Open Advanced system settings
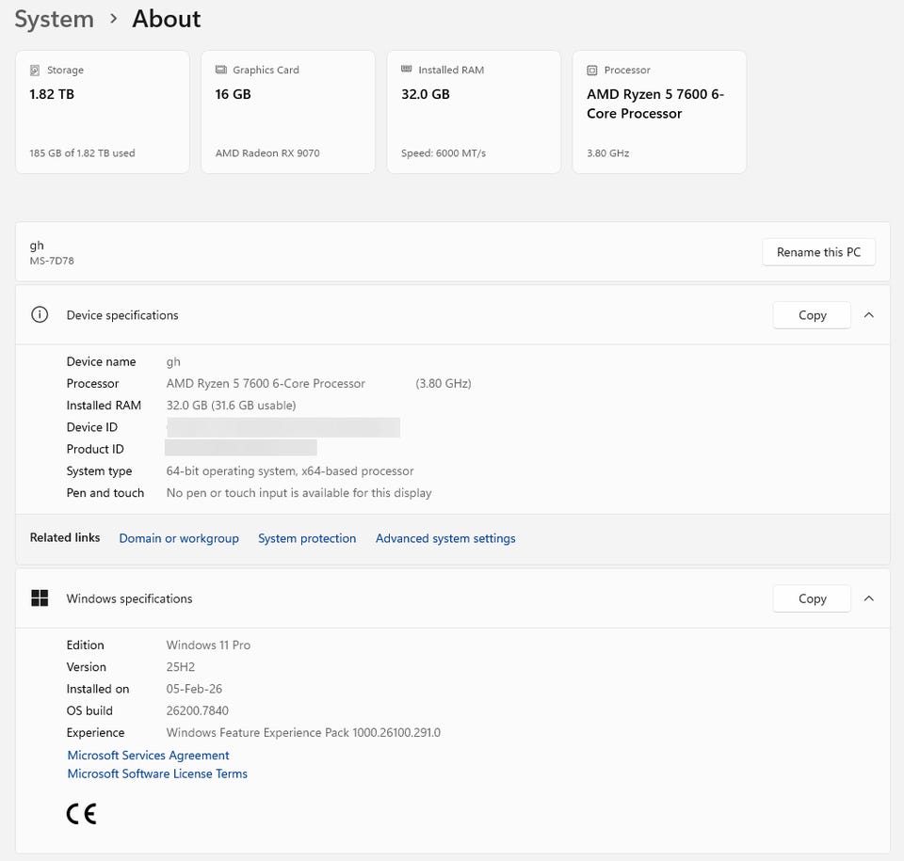The image size is (904, 861). pos(445,538)
